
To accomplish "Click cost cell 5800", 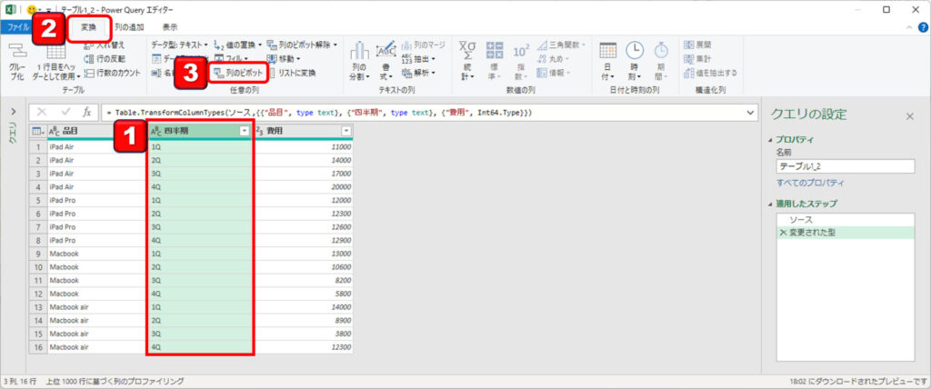I will click(x=302, y=294).
